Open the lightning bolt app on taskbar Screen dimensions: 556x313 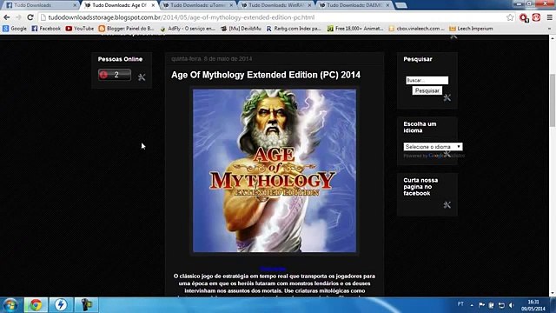click(61, 305)
